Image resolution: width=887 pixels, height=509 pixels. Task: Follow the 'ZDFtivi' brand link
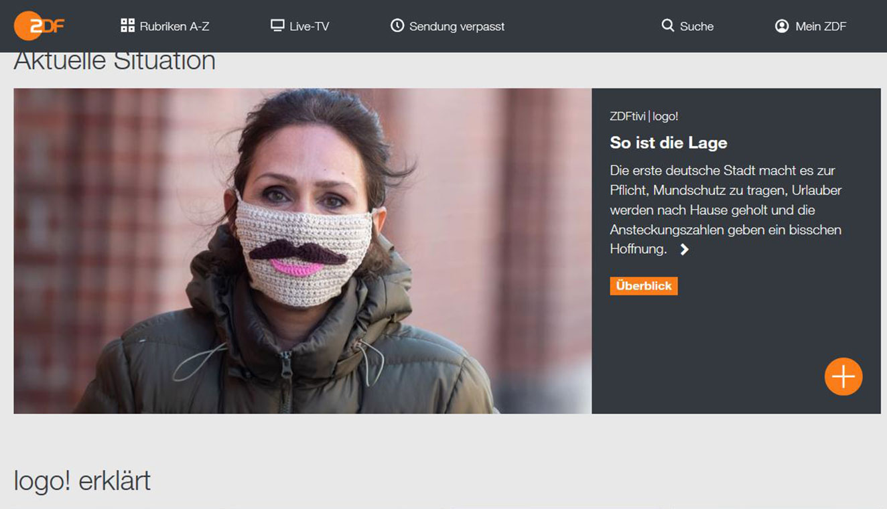point(627,117)
